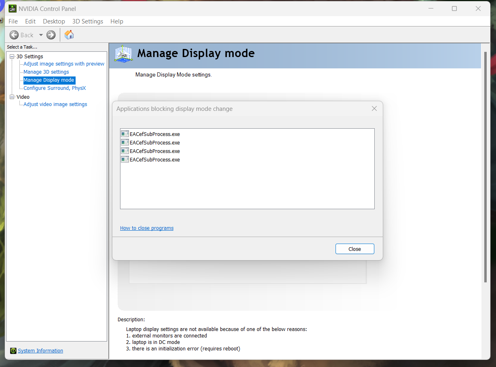Select Adjust image settings with preview
The width and height of the screenshot is (496, 367).
(64, 64)
